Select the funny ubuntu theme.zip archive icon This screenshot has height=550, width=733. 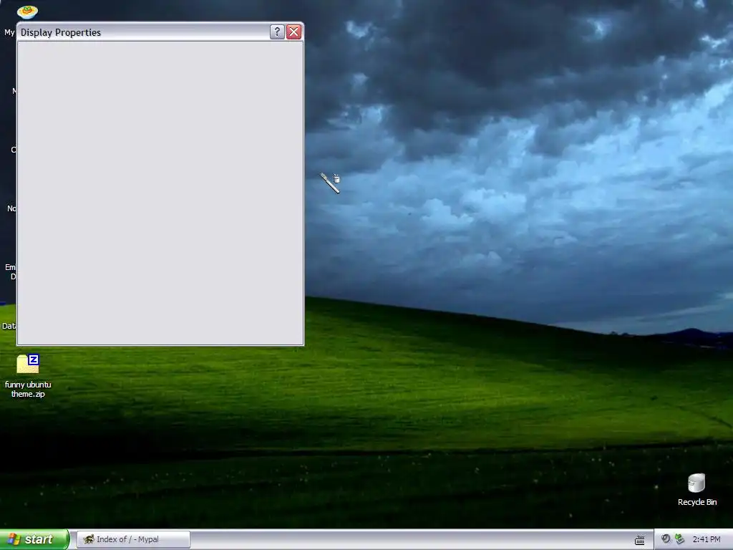tap(28, 364)
